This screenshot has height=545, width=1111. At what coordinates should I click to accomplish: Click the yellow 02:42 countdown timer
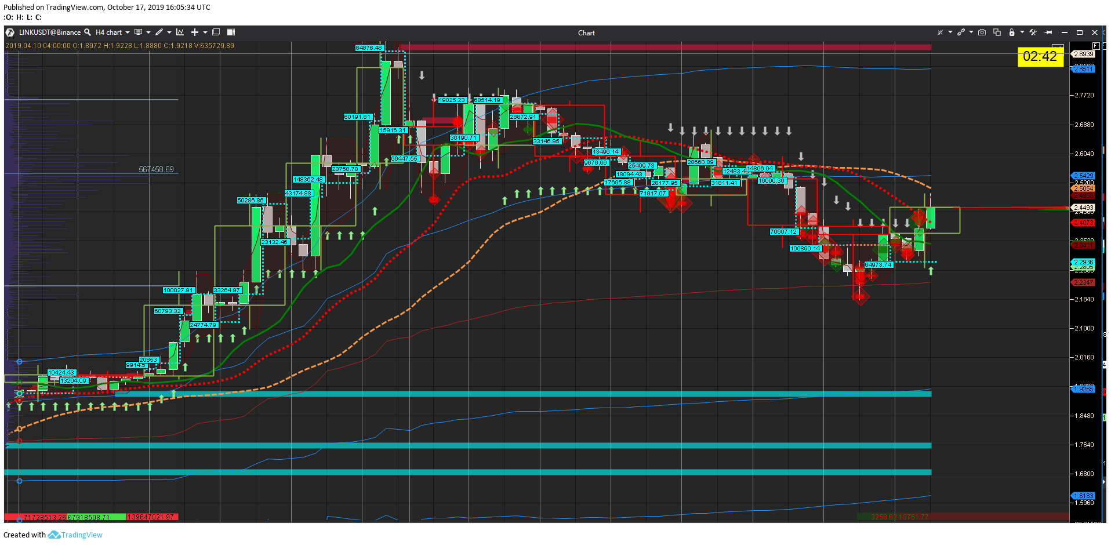coord(1040,56)
